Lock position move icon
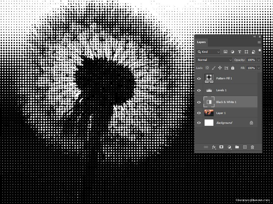Image resolution: width=273 pixels, height=204 pixels. click(x=220, y=68)
